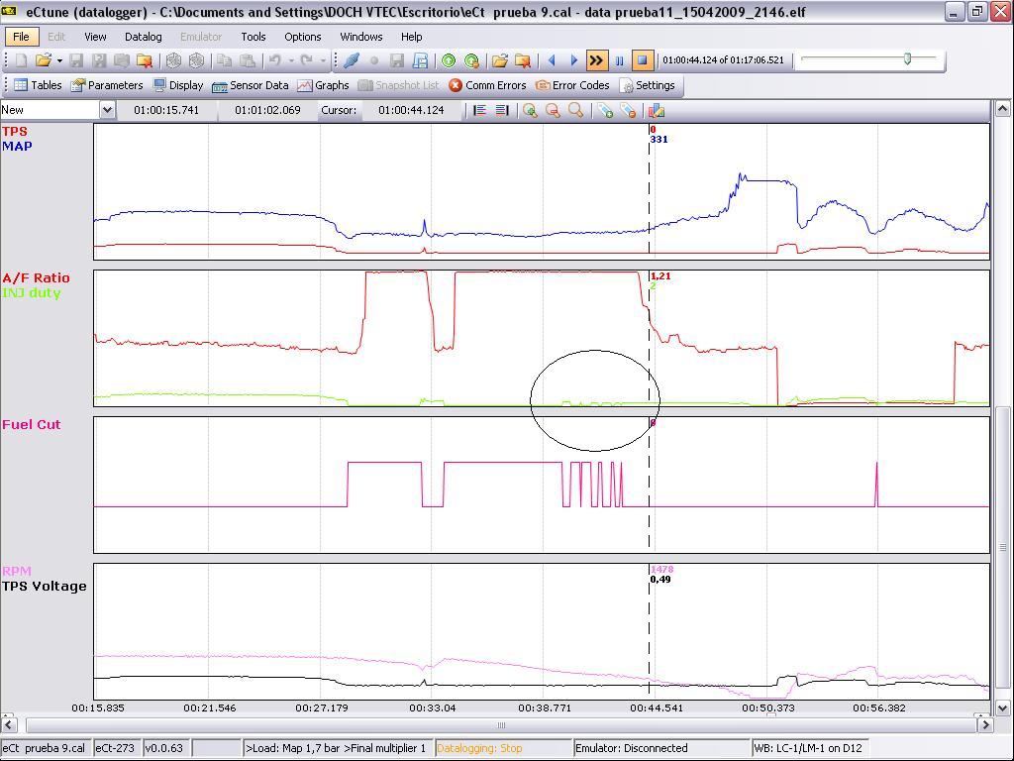1014x761 pixels.
Task: Open the File menu
Action: pos(21,37)
